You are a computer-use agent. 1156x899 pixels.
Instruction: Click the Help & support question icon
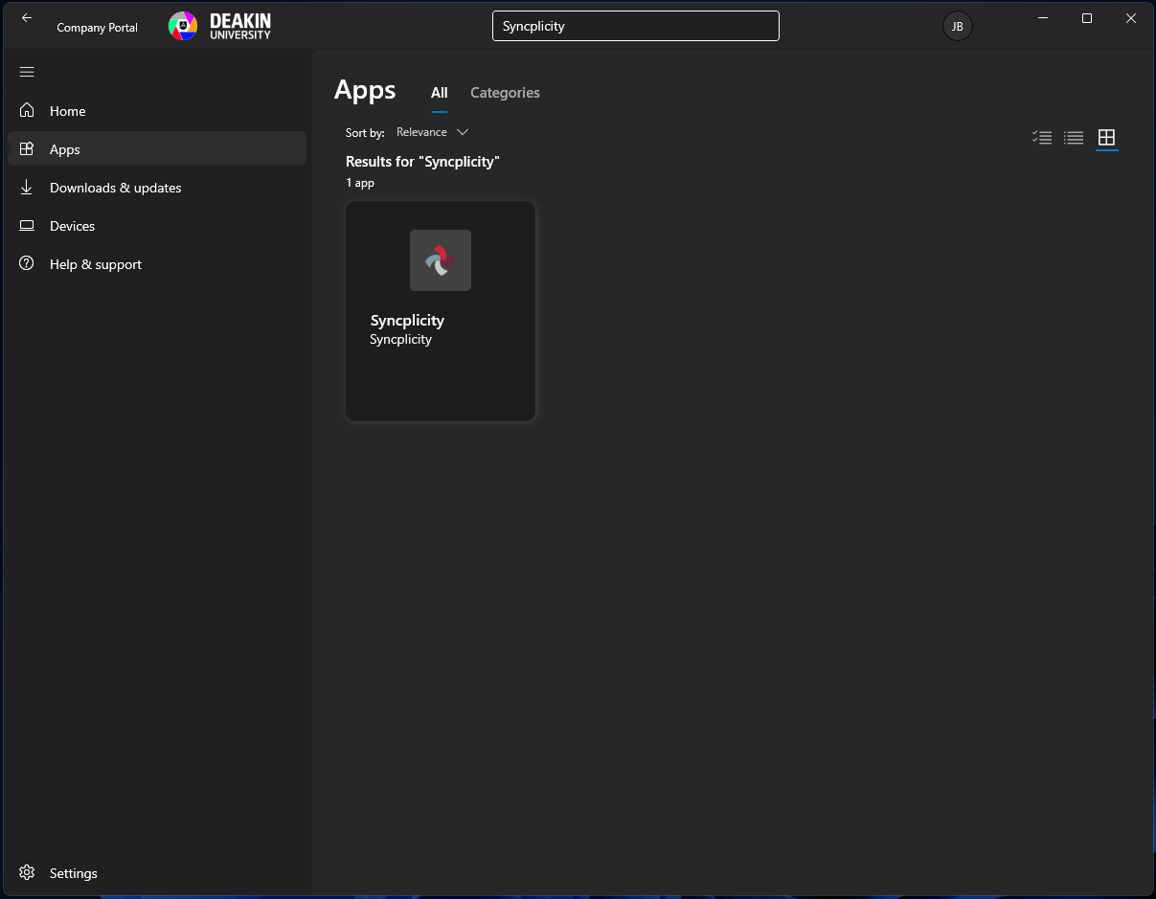pyautogui.click(x=27, y=264)
